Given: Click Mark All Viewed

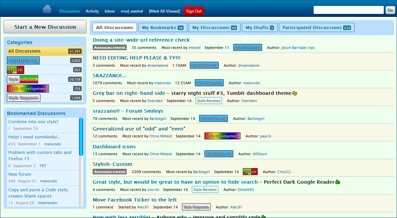Looking at the screenshot, I should tap(164, 11).
